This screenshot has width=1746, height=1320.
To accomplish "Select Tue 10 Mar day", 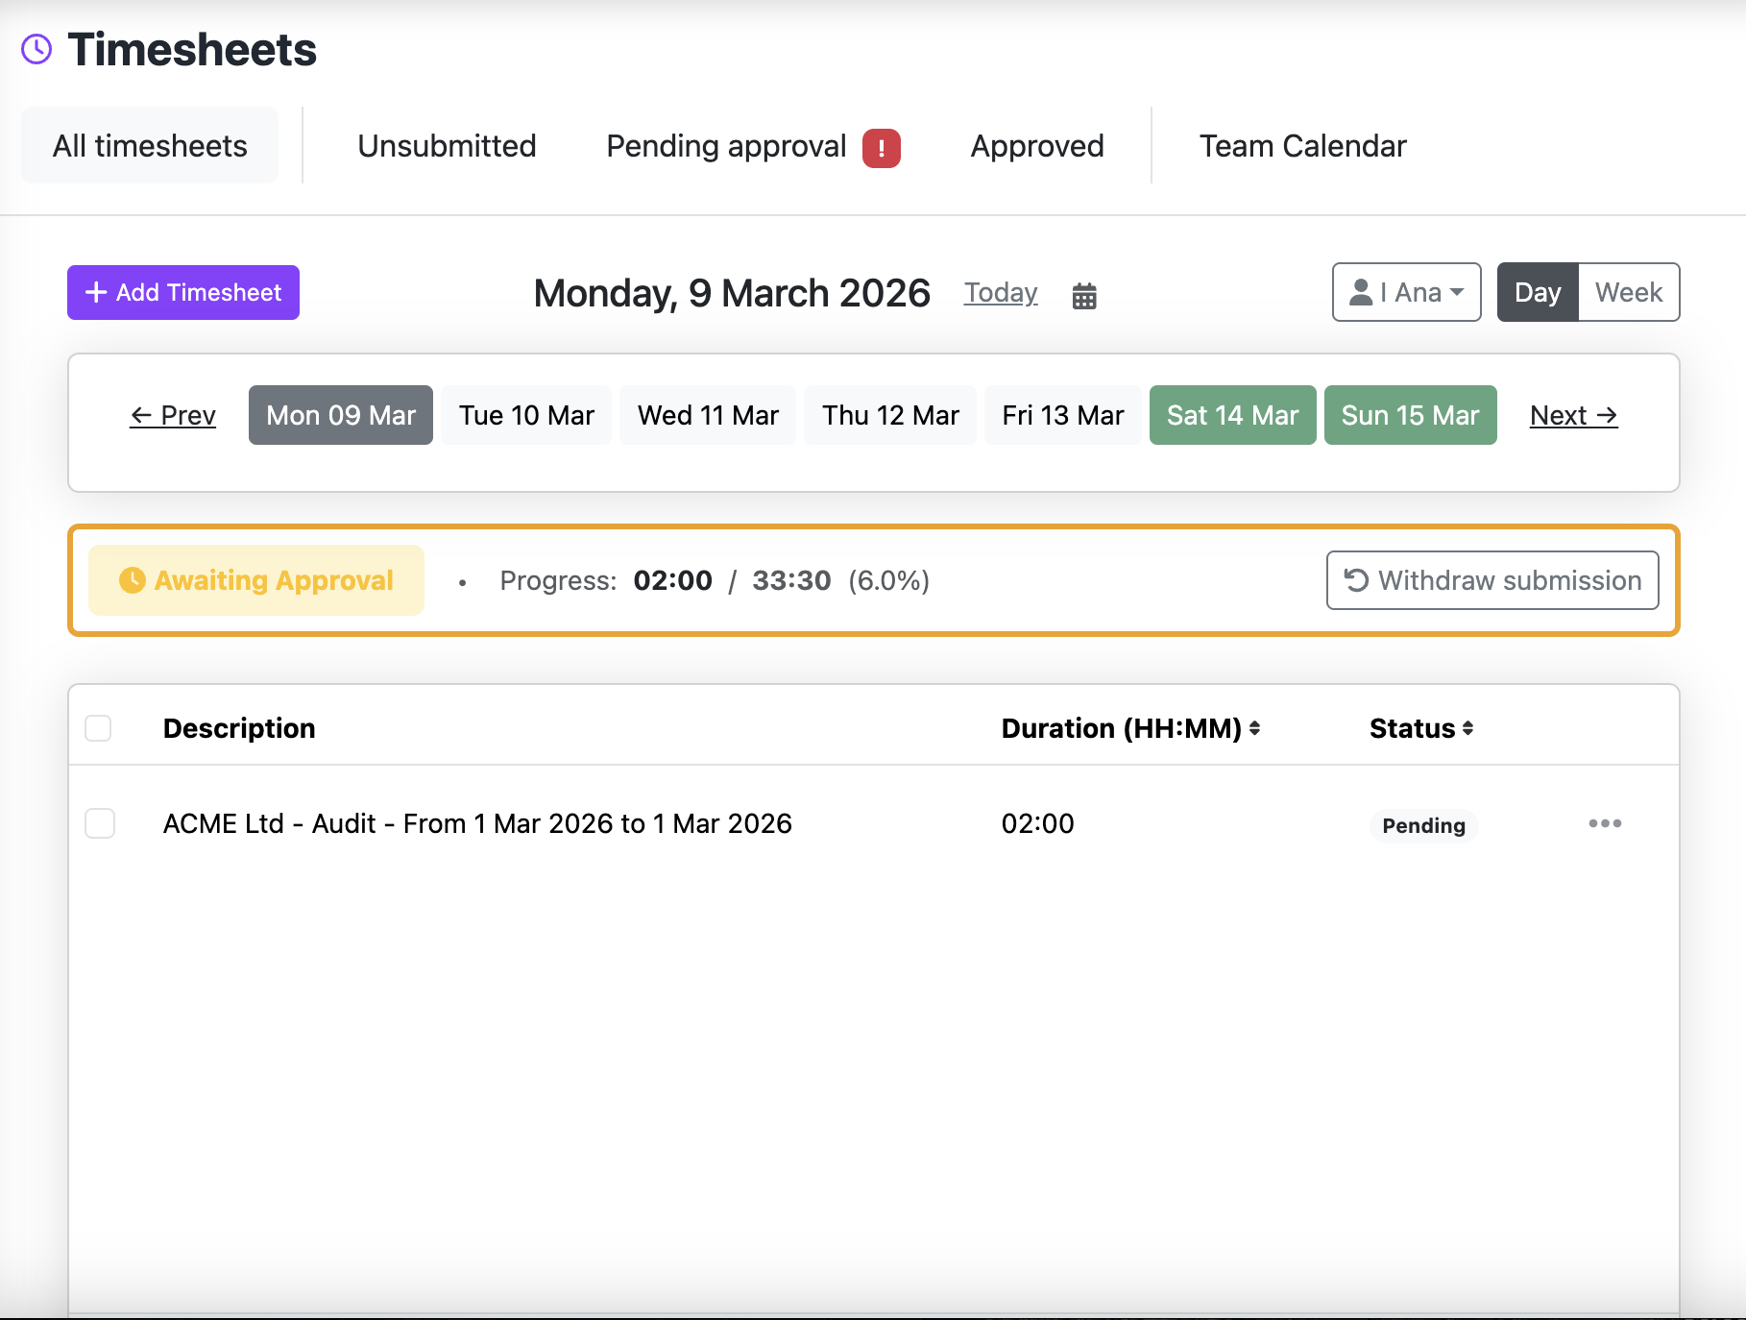I will pyautogui.click(x=526, y=415).
